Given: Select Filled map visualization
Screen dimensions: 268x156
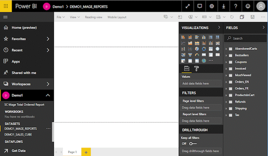Looking at the screenshot, I should pyautogui.click(x=183, y=55).
